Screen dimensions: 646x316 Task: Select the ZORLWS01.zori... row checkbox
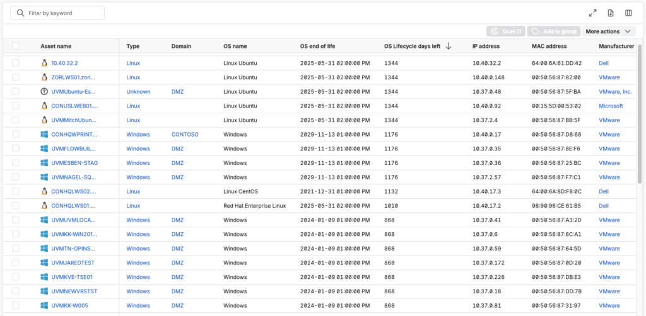[x=16, y=77]
